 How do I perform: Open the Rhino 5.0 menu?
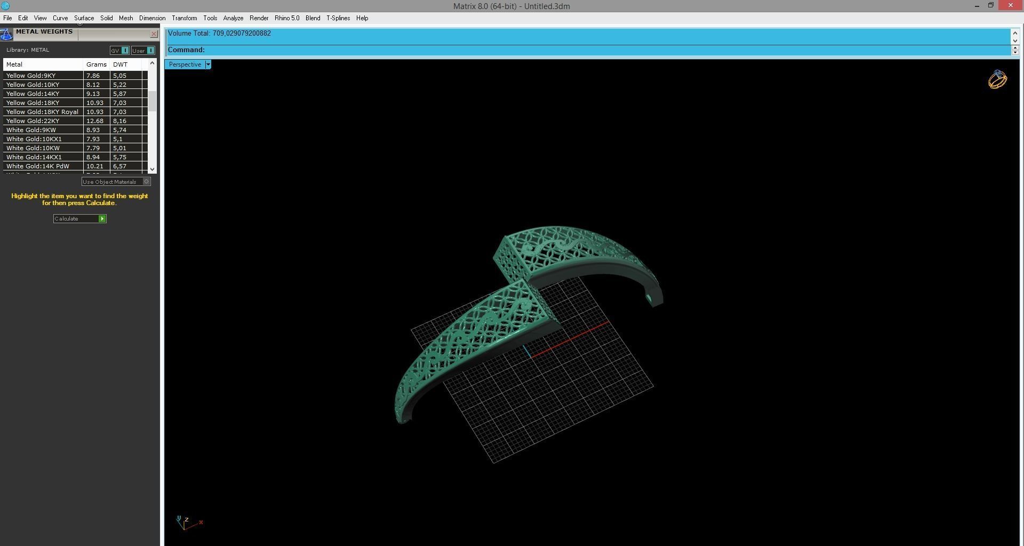287,18
